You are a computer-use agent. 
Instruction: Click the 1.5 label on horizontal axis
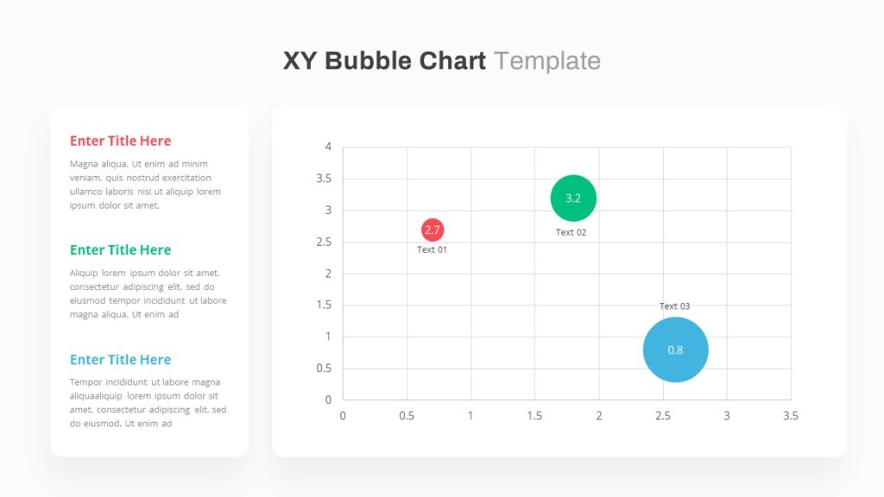coord(534,416)
